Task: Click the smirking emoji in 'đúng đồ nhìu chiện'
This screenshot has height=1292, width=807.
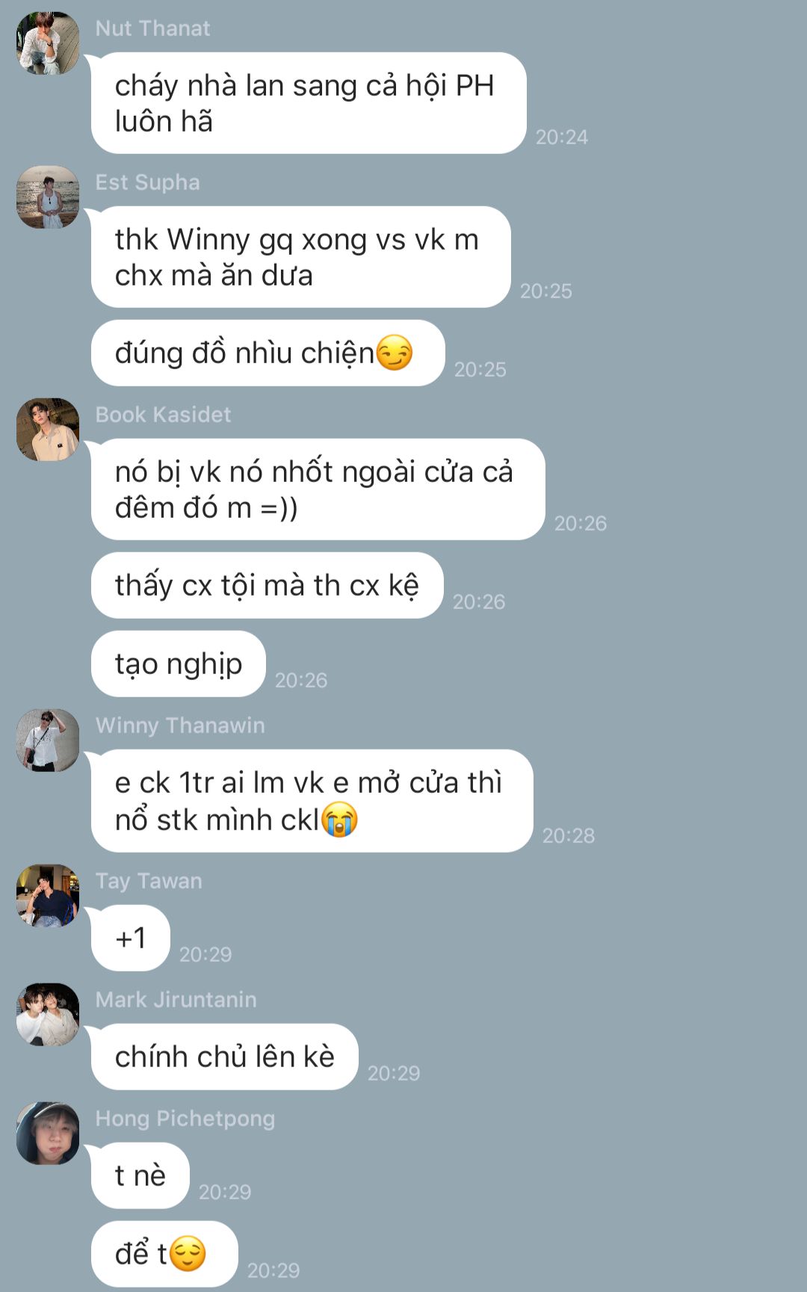Action: point(394,353)
